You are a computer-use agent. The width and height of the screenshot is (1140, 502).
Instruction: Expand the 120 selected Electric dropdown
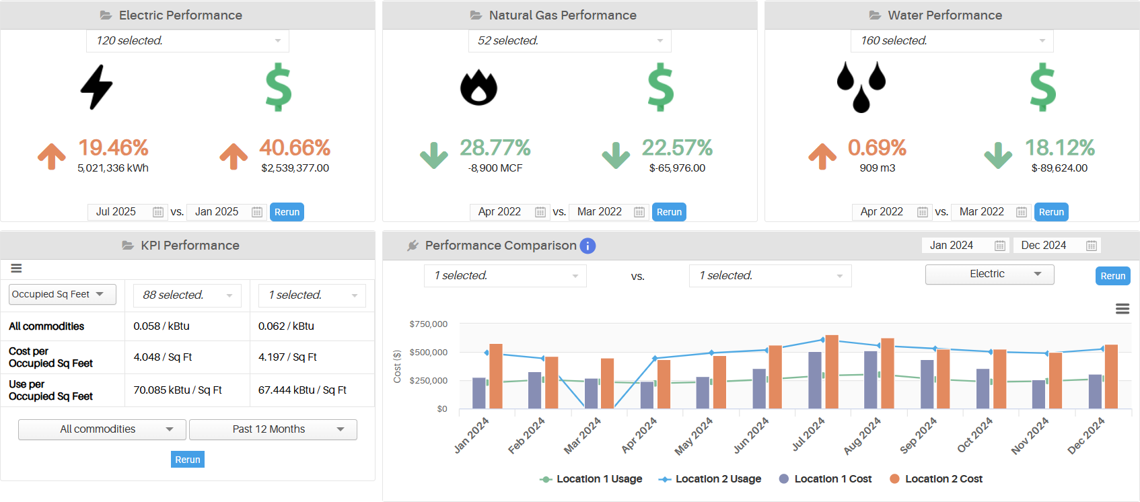(x=188, y=41)
